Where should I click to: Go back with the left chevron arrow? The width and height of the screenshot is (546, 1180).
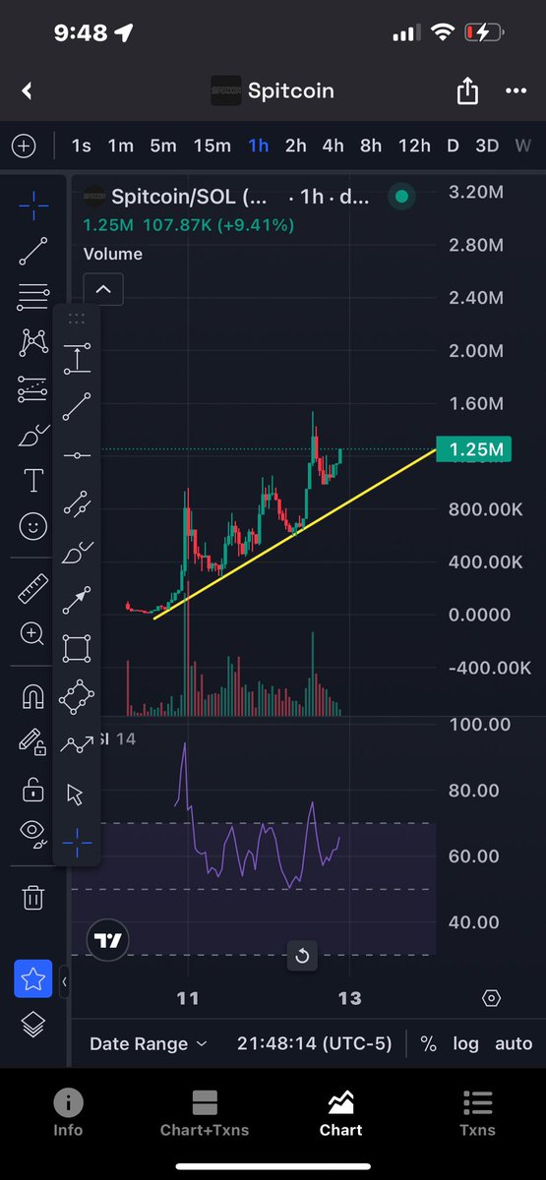pos(28,90)
